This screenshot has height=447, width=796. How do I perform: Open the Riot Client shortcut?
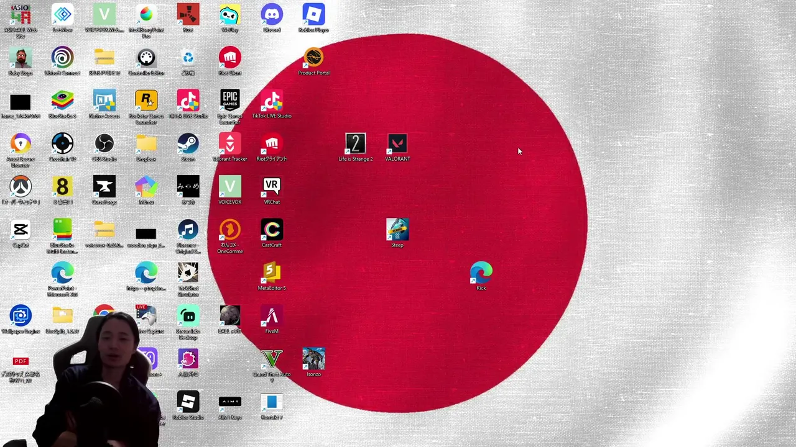click(229, 58)
